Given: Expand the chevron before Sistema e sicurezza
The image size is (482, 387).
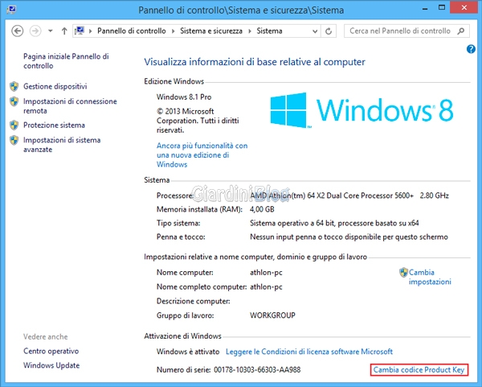Looking at the screenshot, I should [x=173, y=31].
